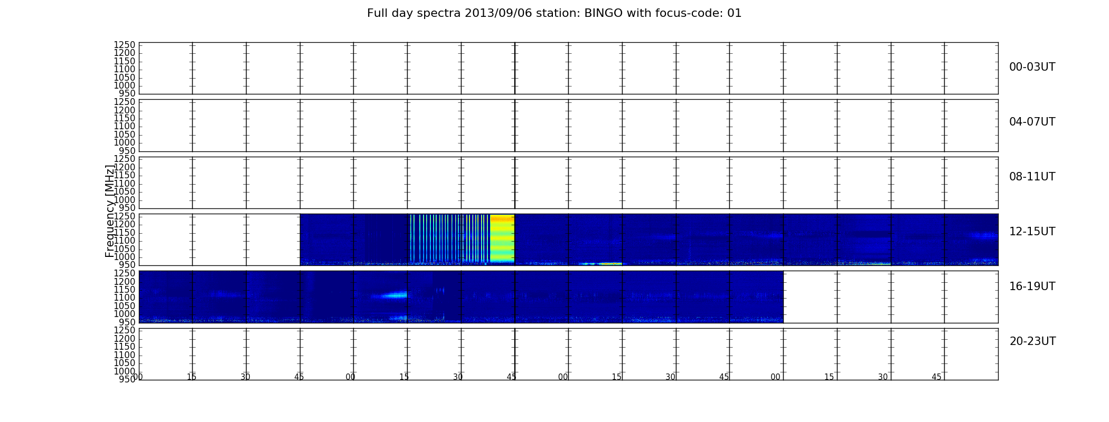
Task: Click the '1000' tick of the 04-07UT panel
Action: (125, 142)
